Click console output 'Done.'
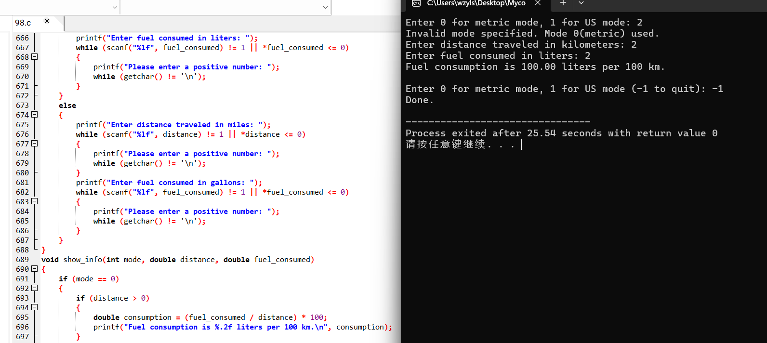The height and width of the screenshot is (343, 767). [420, 100]
